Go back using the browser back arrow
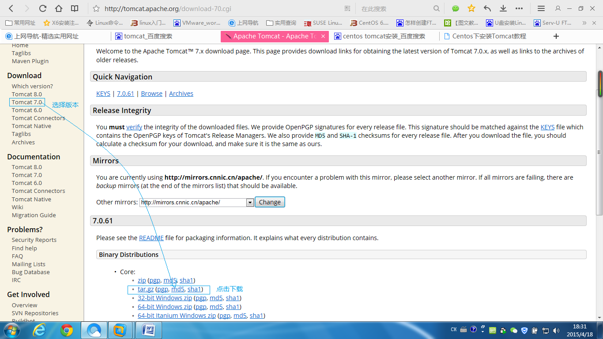Image resolution: width=603 pixels, height=339 pixels. coord(11,8)
